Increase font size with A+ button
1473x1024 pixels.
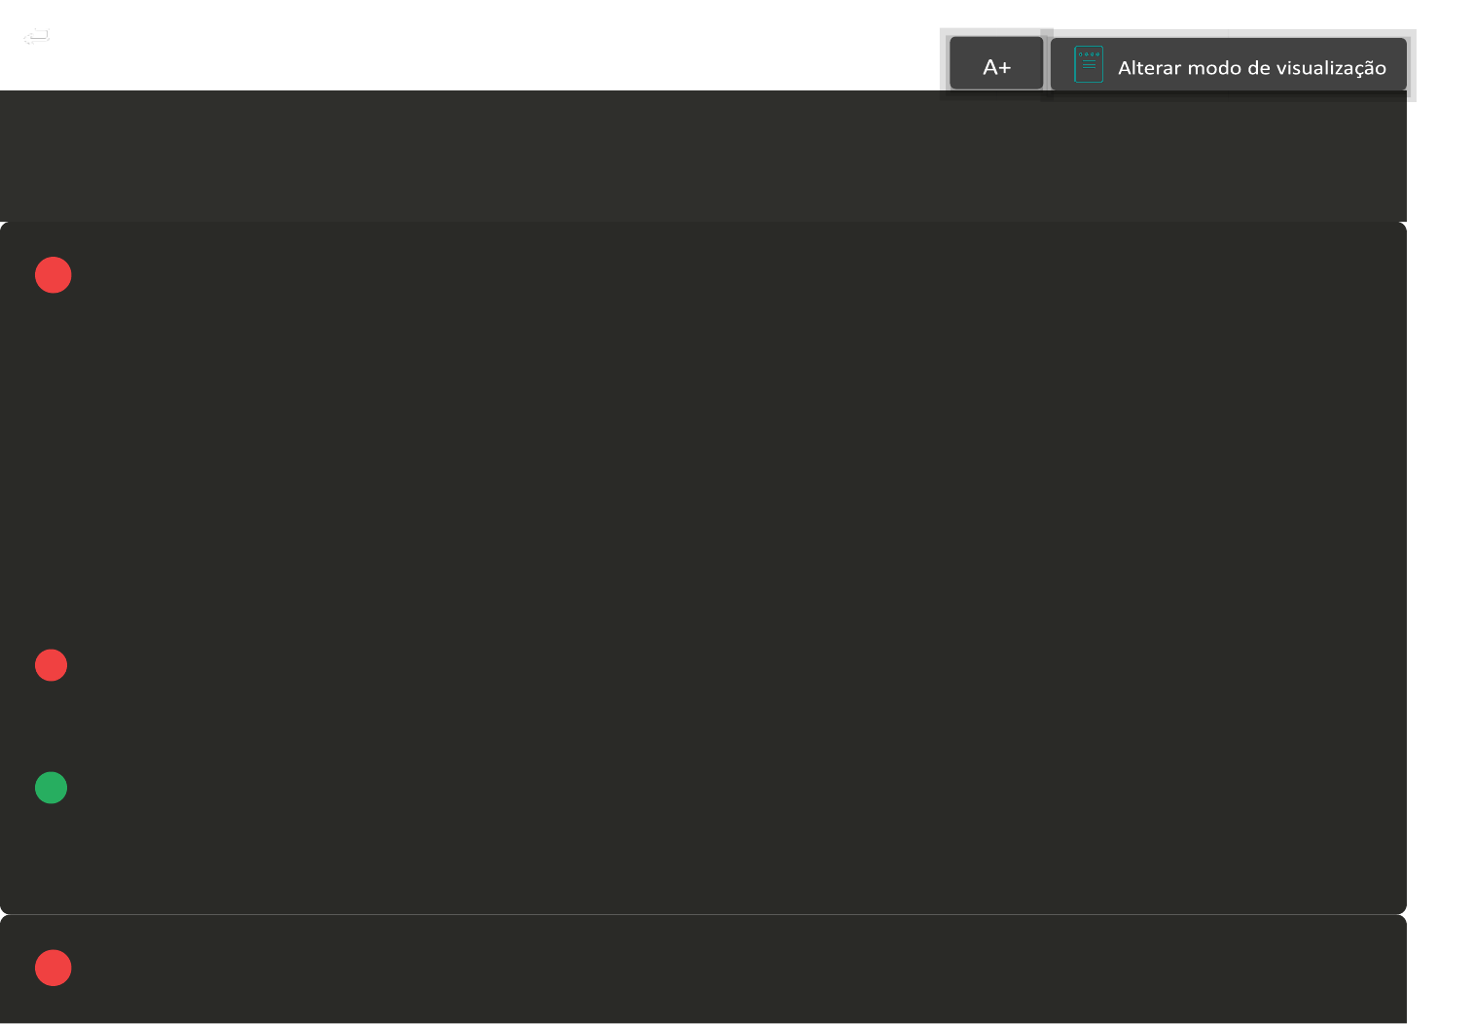(x=996, y=65)
